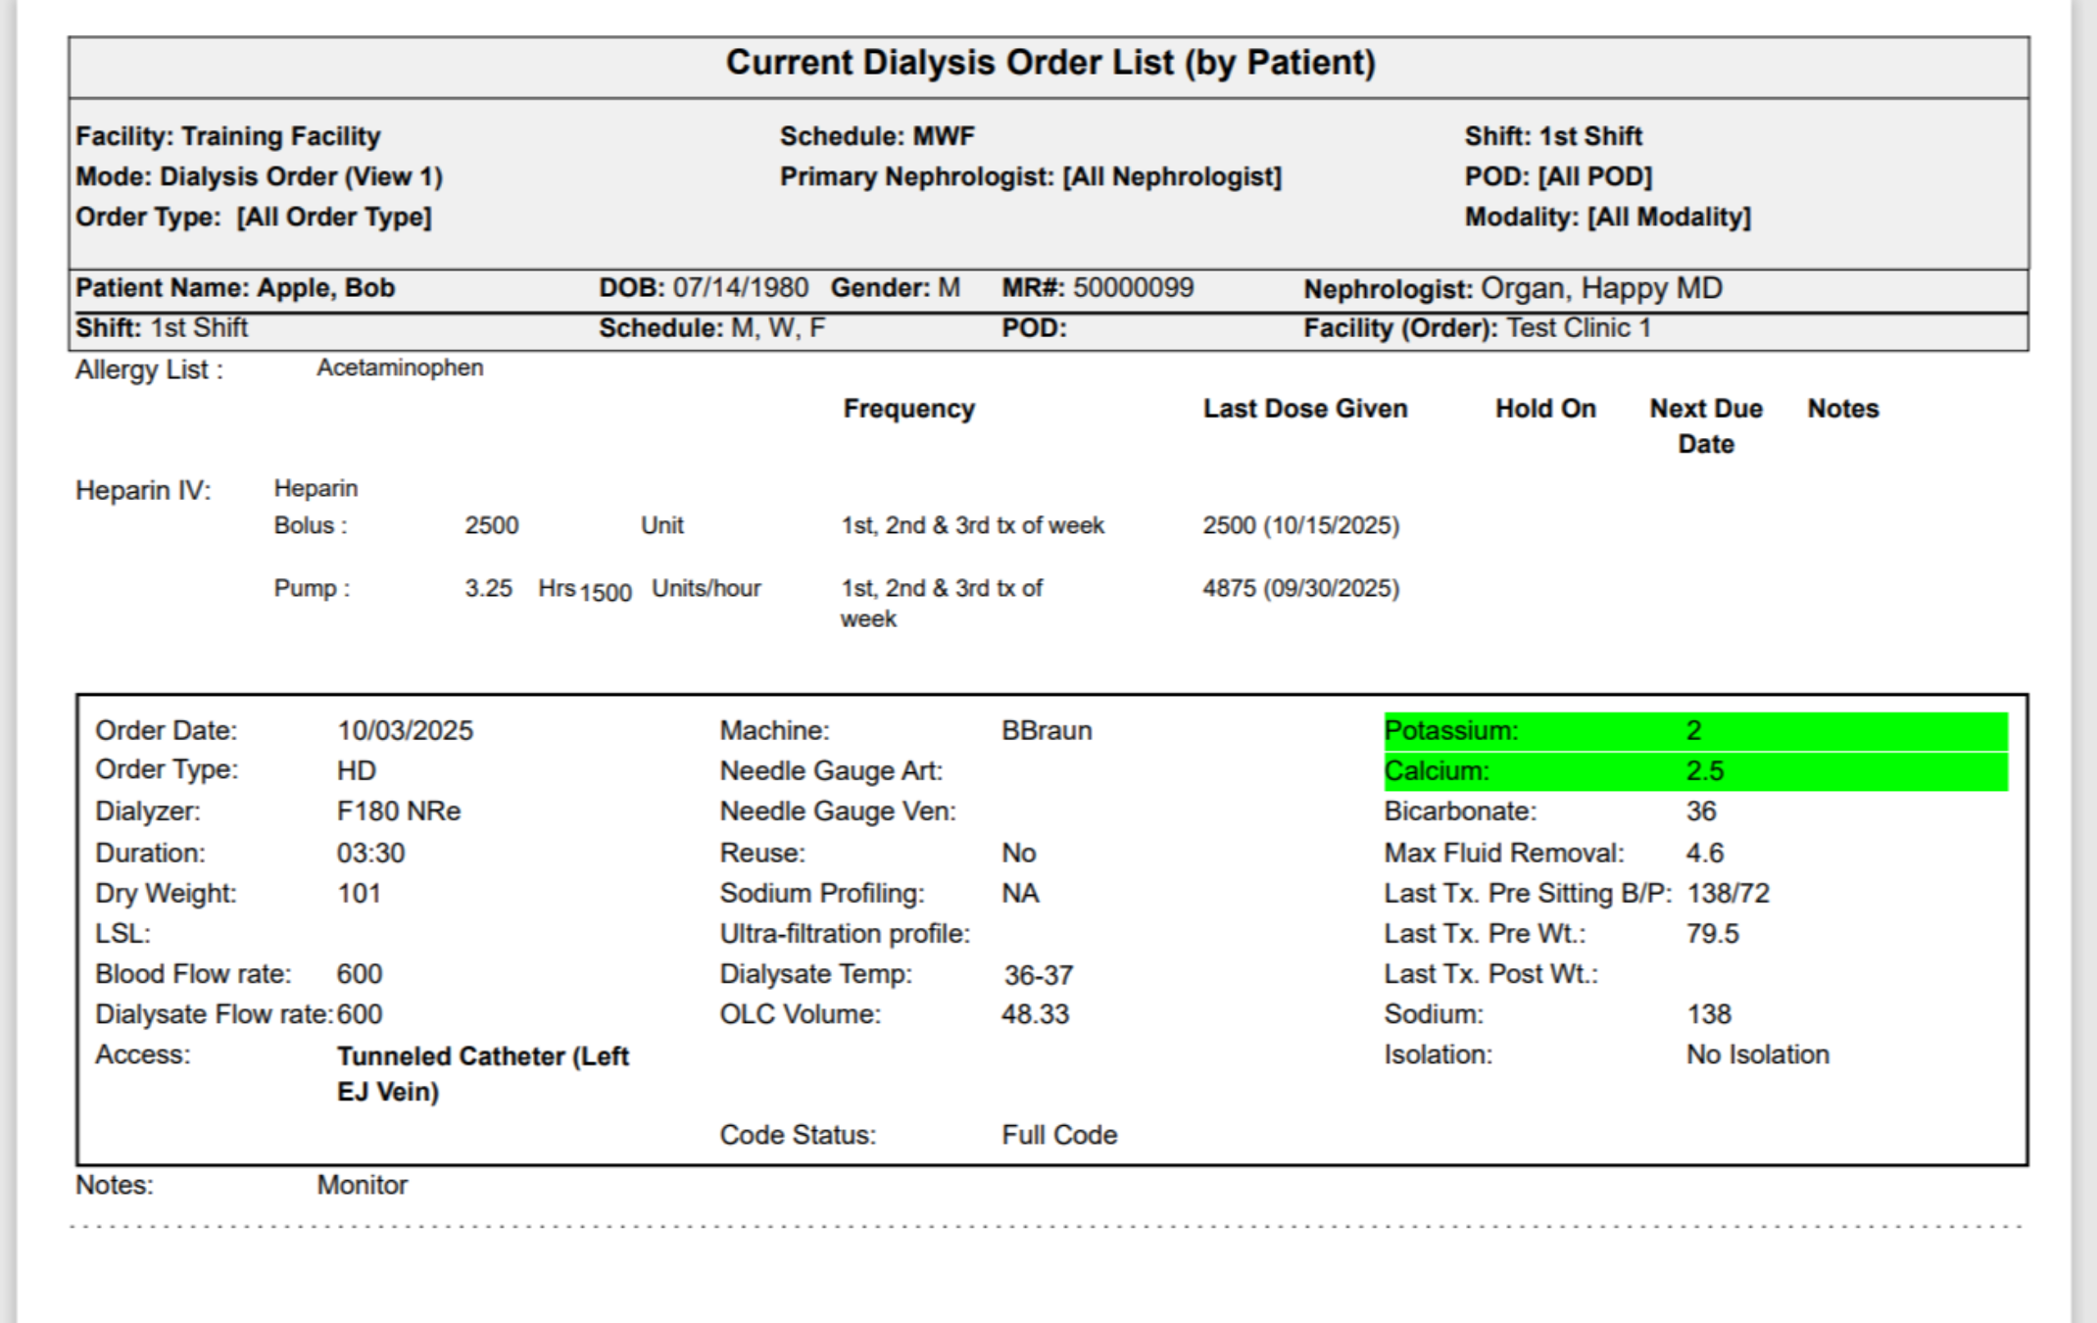The width and height of the screenshot is (2097, 1323).
Task: Click 'Facility (Order): Test Clinic 1'
Action: (1477, 328)
